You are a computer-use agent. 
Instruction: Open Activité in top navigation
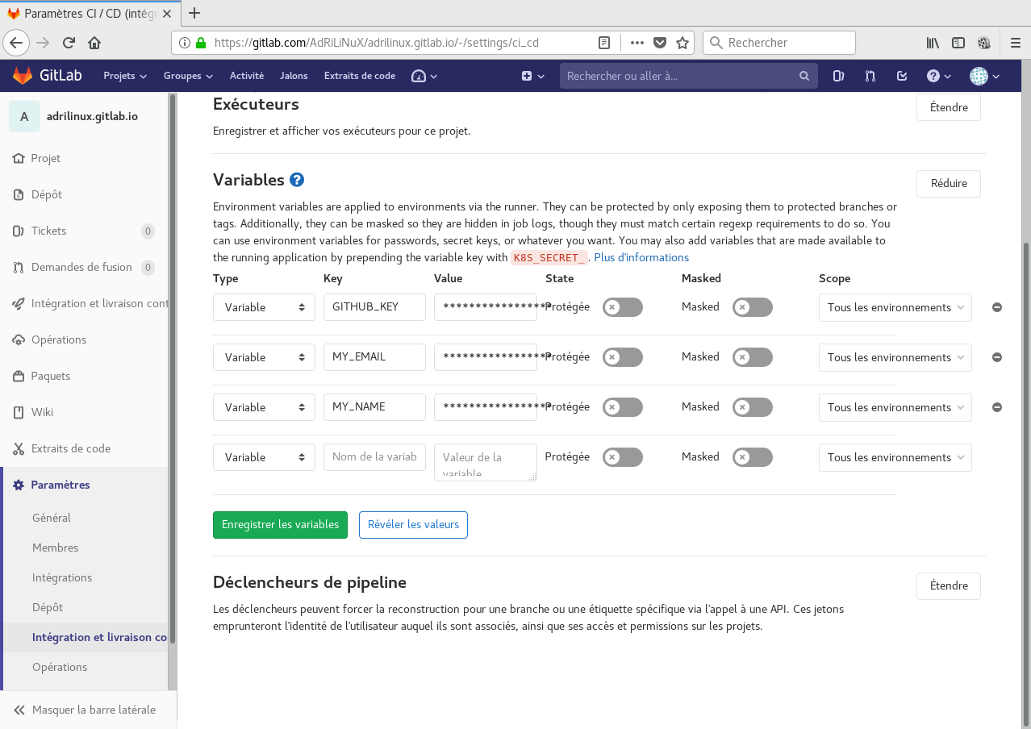click(247, 76)
